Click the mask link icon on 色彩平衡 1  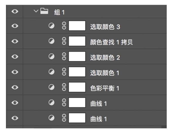point(64,88)
